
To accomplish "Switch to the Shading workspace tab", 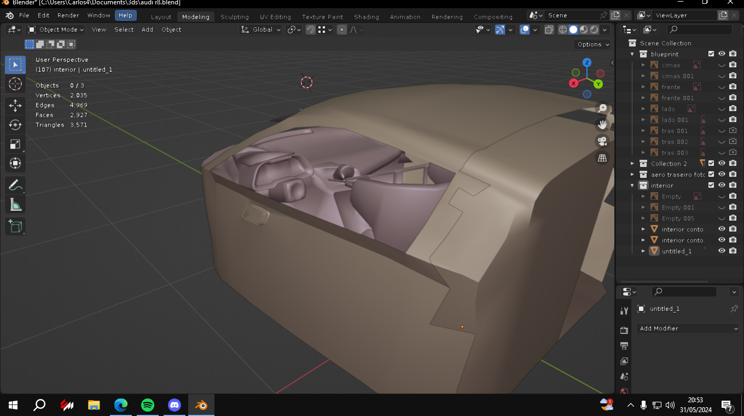I will [367, 17].
